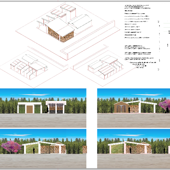Open the top-left elevation rendering
The width and height of the screenshot is (170, 170).
coord(43,108)
